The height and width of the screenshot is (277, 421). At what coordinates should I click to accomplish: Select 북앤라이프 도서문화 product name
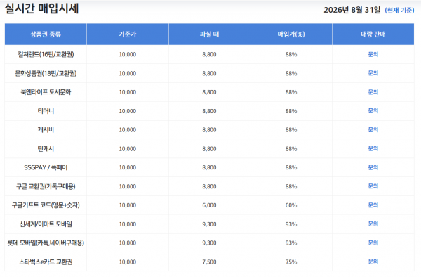(46, 92)
